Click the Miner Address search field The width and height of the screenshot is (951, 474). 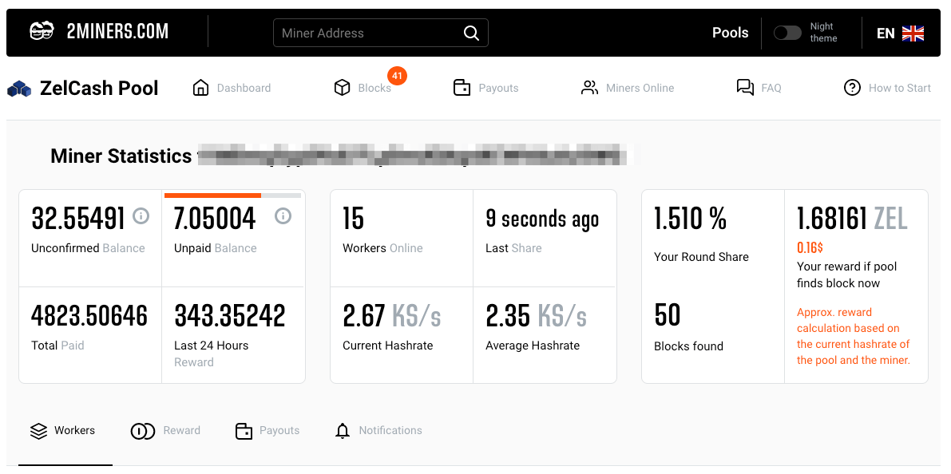[x=367, y=33]
